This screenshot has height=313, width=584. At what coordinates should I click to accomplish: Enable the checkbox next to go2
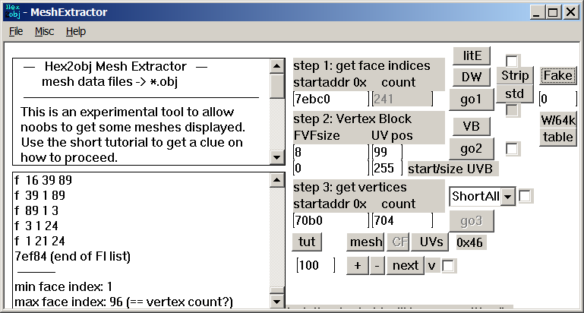[x=513, y=149]
